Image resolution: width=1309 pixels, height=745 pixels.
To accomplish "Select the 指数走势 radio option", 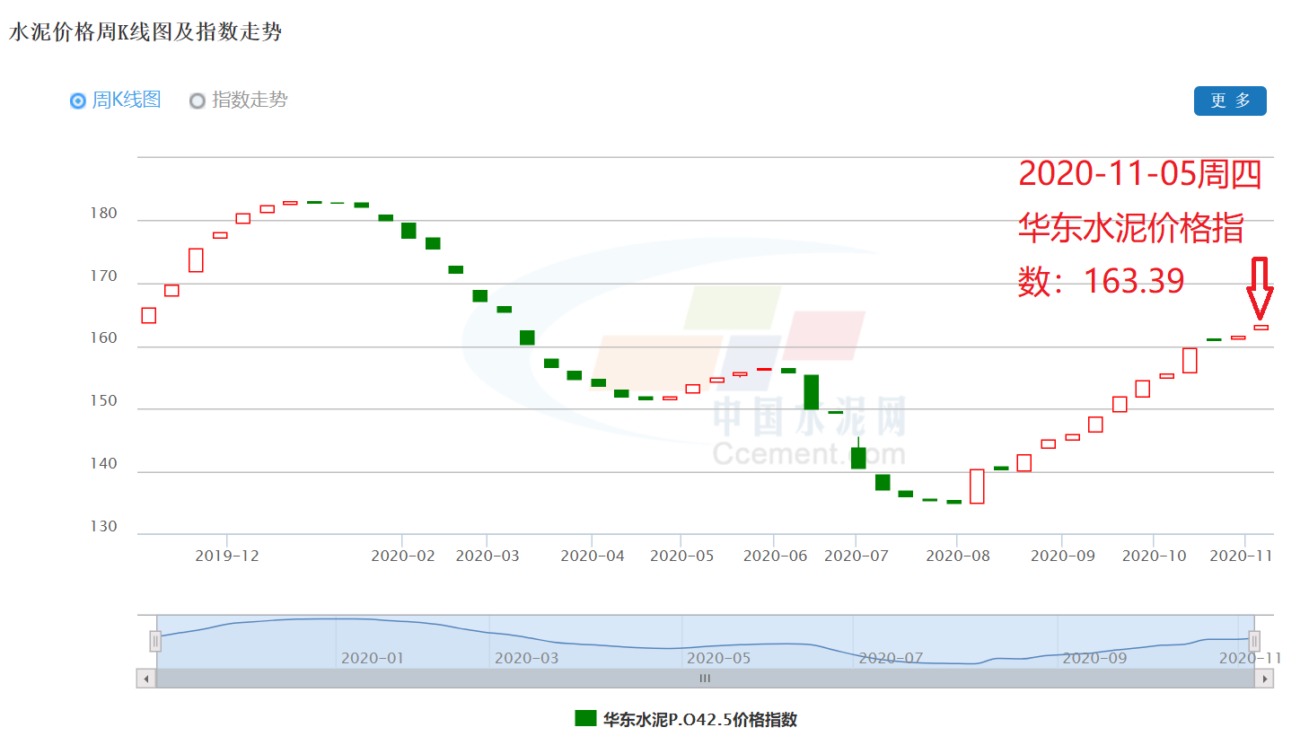I will pos(198,101).
